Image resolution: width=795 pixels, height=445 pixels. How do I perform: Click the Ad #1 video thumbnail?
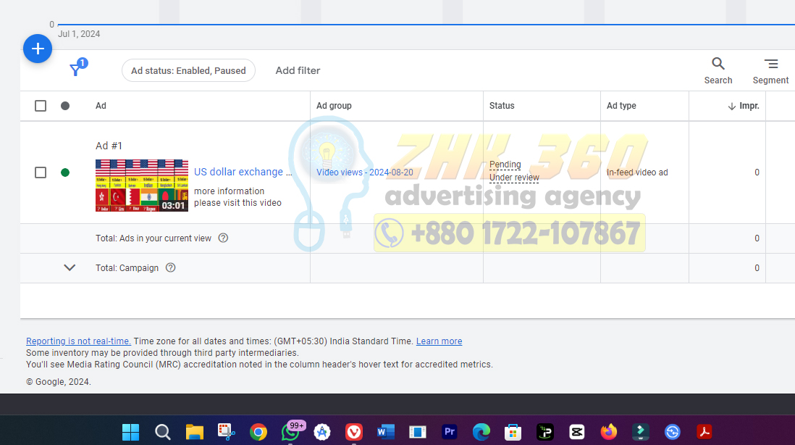coord(142,186)
